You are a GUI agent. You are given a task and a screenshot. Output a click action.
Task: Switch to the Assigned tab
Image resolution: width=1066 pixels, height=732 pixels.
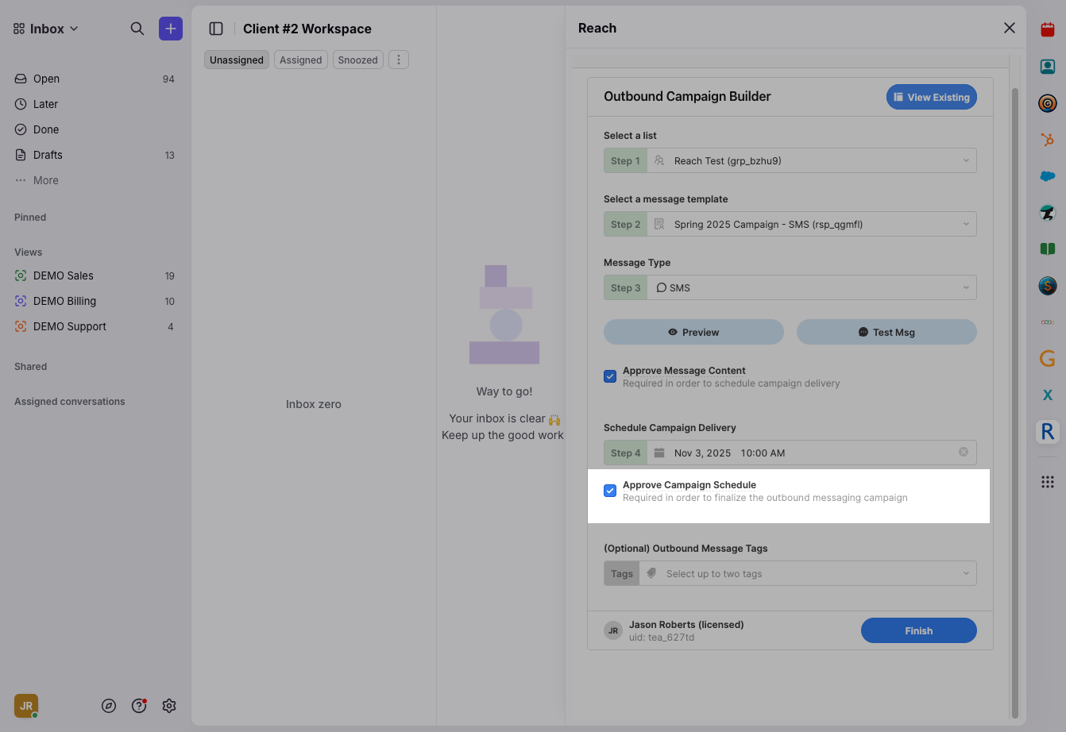click(301, 60)
